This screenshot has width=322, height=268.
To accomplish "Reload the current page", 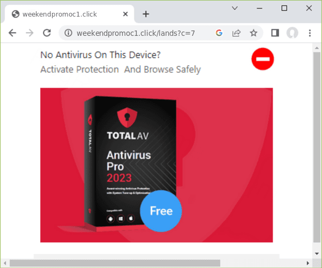I will point(47,33).
